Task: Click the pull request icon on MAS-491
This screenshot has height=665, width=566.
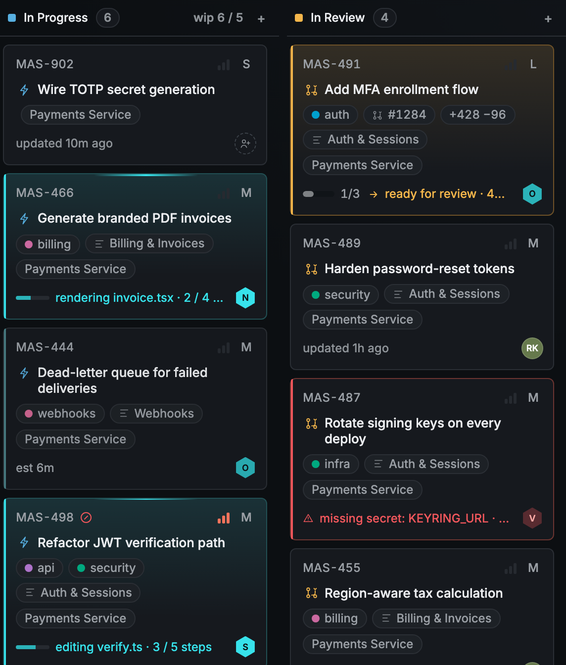Action: 312,90
